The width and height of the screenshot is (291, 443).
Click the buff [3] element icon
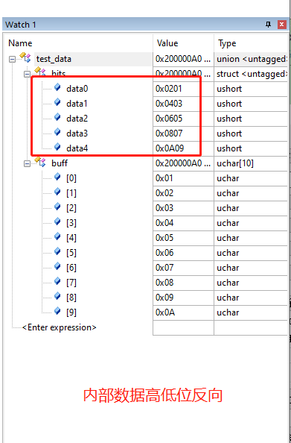pyautogui.click(x=57, y=221)
